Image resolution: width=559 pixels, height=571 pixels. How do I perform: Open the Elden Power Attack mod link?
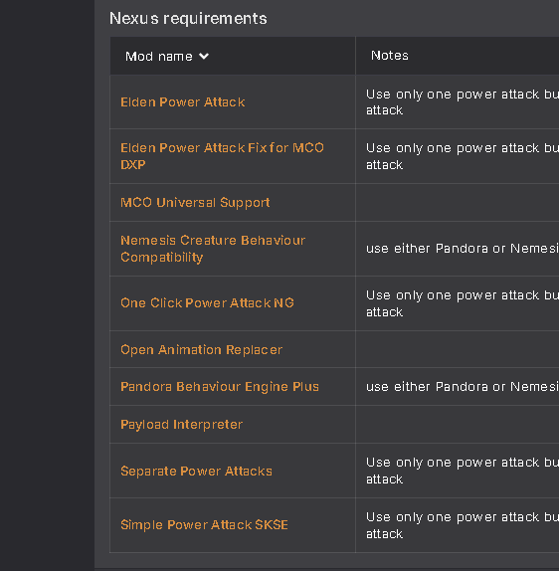182,101
